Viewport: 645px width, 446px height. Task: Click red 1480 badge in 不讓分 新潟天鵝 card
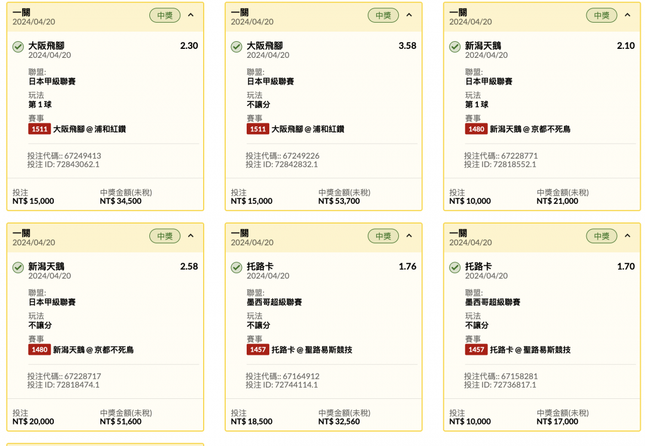click(x=39, y=349)
